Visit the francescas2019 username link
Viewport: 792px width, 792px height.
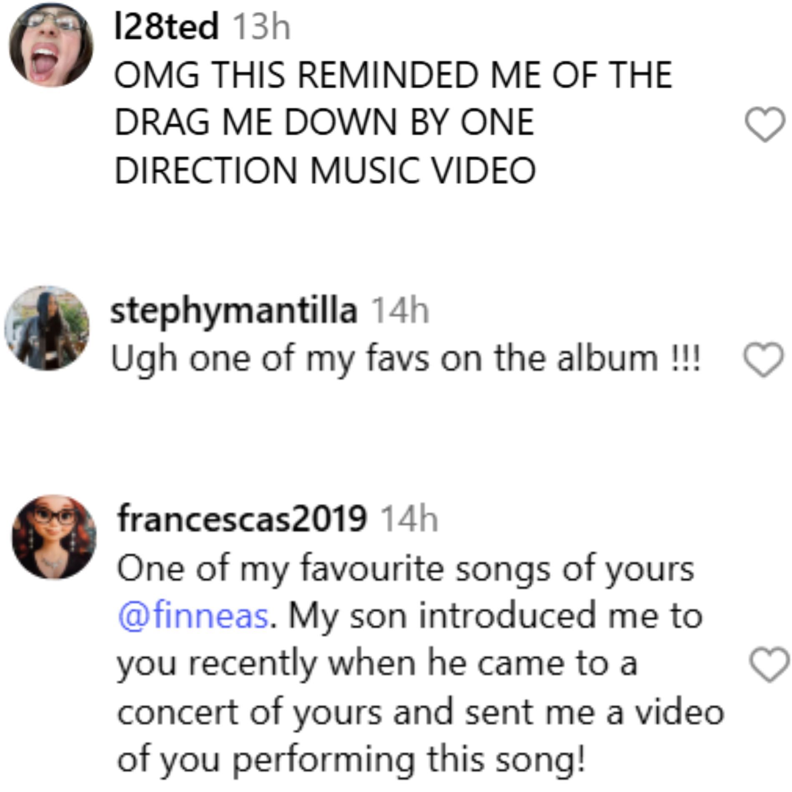(x=242, y=519)
